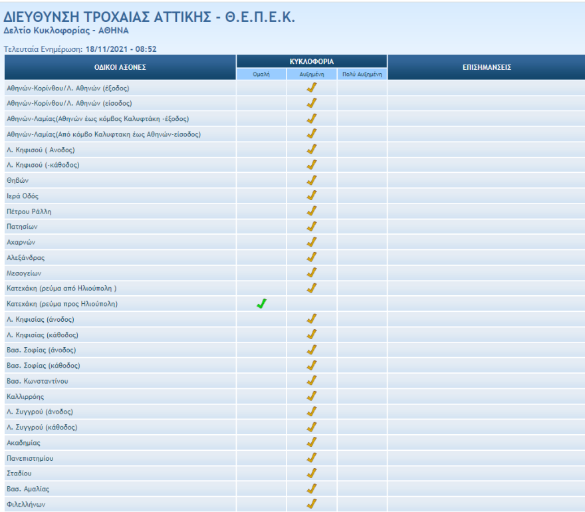The image size is (585, 512).
Task: Click the yellow checkmark in Πατησίων row
Action: (x=311, y=227)
